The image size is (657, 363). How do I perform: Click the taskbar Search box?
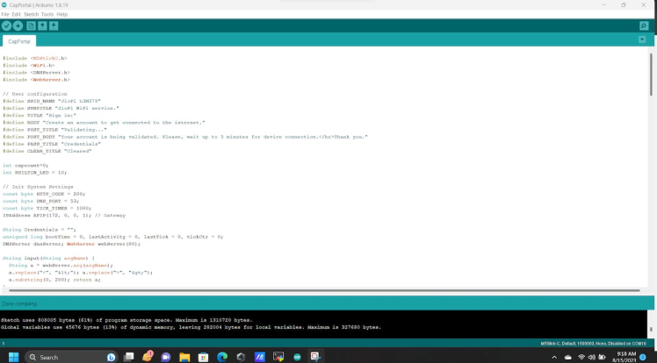71,357
